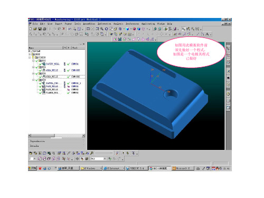The width and height of the screenshot is (264, 198).
Task: Click the top icon in right sidebar
Action: click(x=228, y=49)
